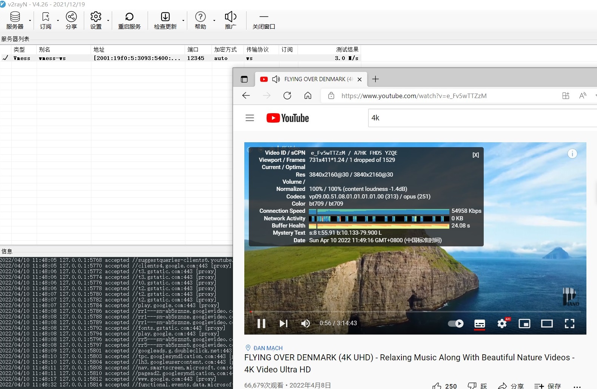597x389 pixels.
Task: Click the video info card icon
Action: 572,154
